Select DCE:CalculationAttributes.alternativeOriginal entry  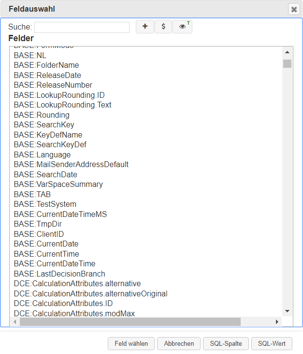(90, 293)
